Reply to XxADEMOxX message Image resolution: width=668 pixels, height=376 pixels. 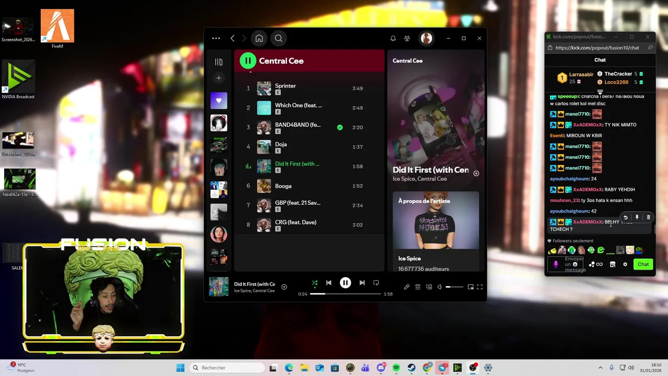626,217
